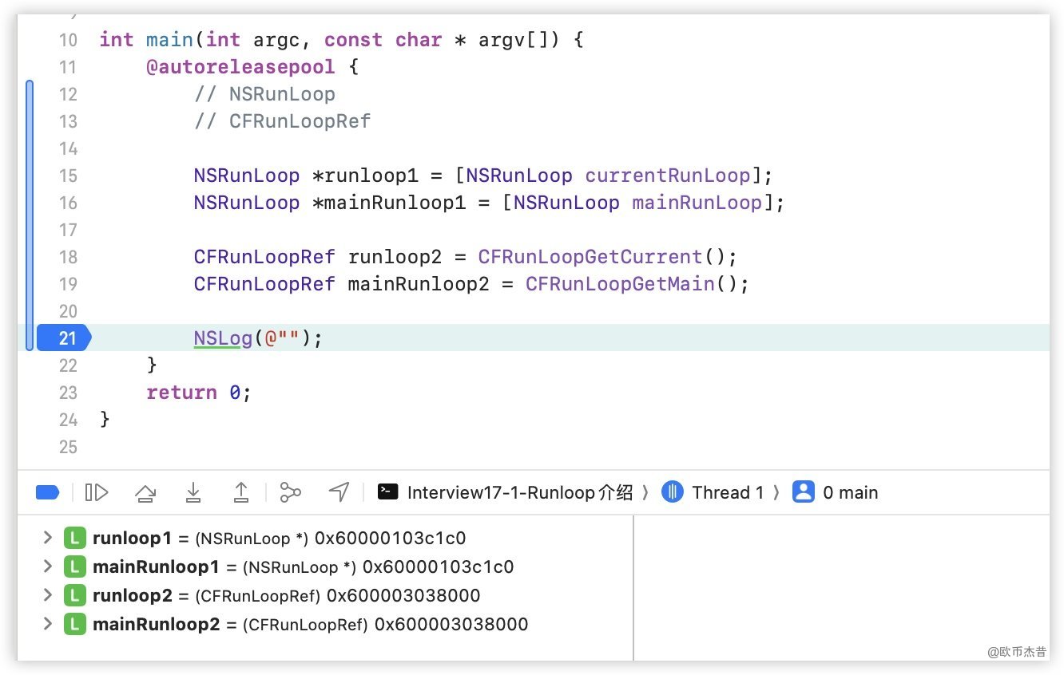Expand the runloop2 variable disclosure arrow
Screen dimensions: 1064x675
coord(48,596)
